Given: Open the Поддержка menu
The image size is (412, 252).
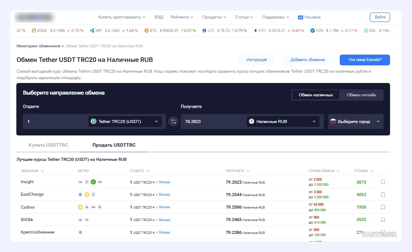Looking at the screenshot, I should 276,17.
